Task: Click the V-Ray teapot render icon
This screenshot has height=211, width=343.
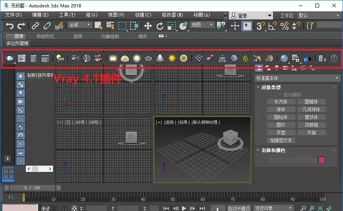Action: (10, 58)
